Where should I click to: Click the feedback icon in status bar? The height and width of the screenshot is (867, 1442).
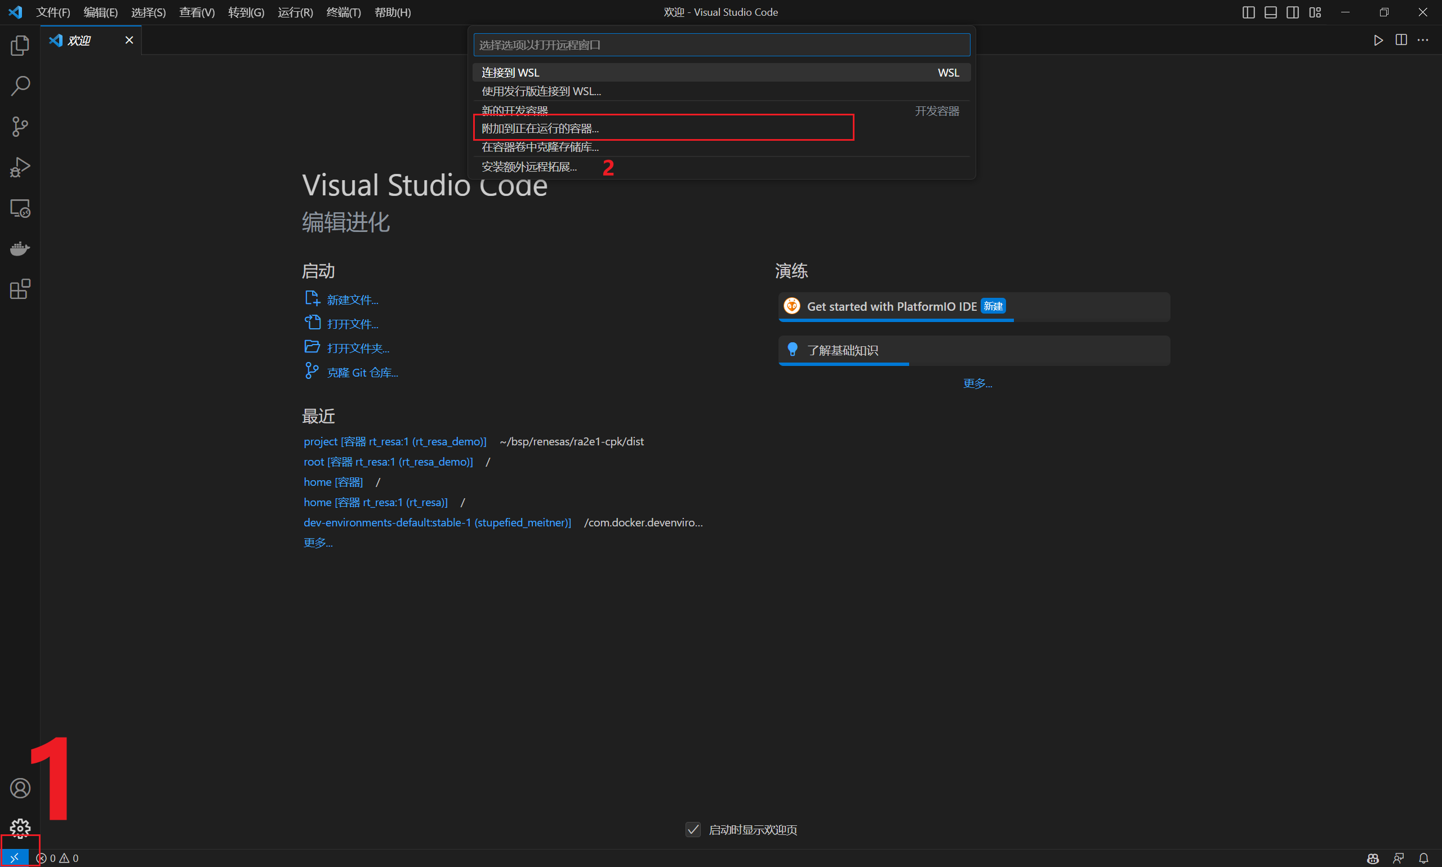(1399, 858)
